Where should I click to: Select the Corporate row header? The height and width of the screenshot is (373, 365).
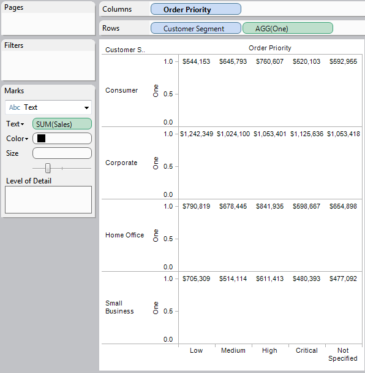(x=121, y=163)
